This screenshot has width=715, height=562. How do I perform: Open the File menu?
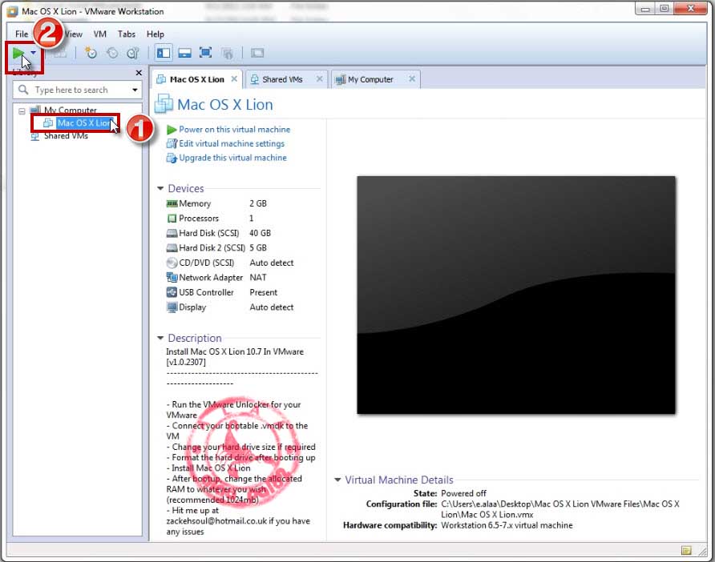[22, 34]
